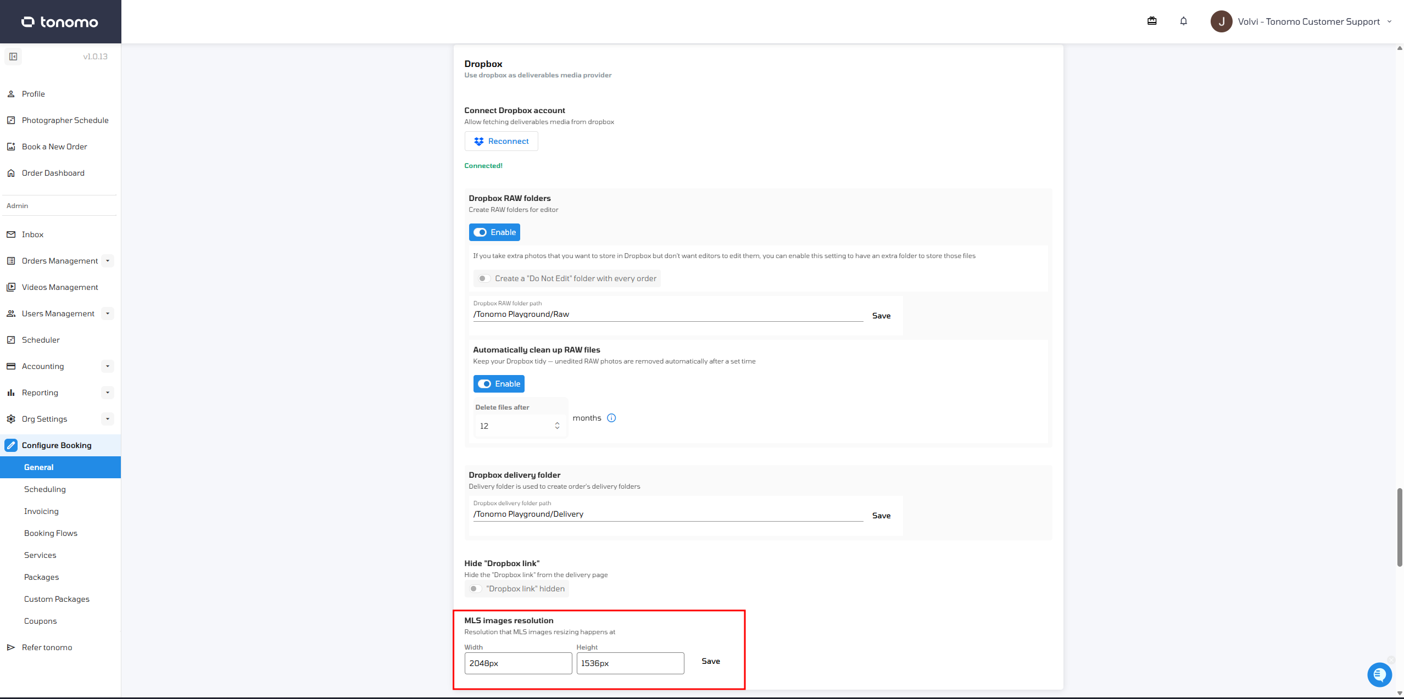Expand the Orders Management submenu arrow
1404x699 pixels.
pyautogui.click(x=108, y=261)
